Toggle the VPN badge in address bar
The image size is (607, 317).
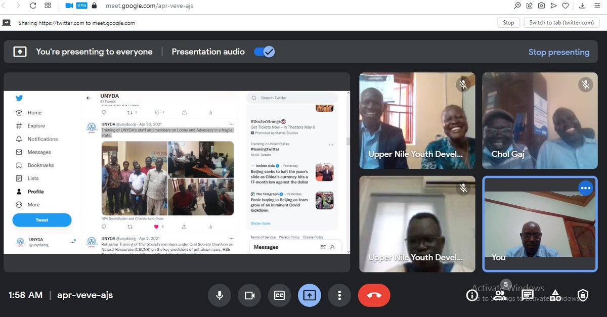[x=81, y=6]
